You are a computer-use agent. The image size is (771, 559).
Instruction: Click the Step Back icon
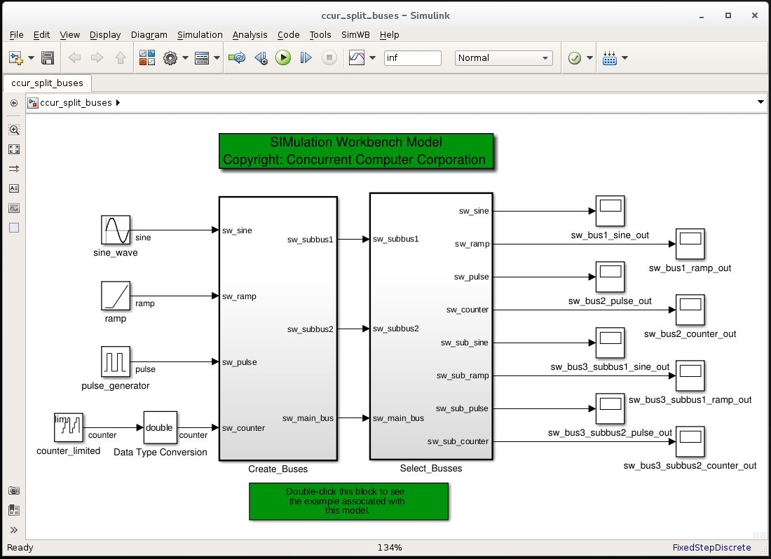(261, 58)
